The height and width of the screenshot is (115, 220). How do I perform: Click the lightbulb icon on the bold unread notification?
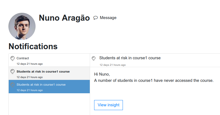point(12,72)
